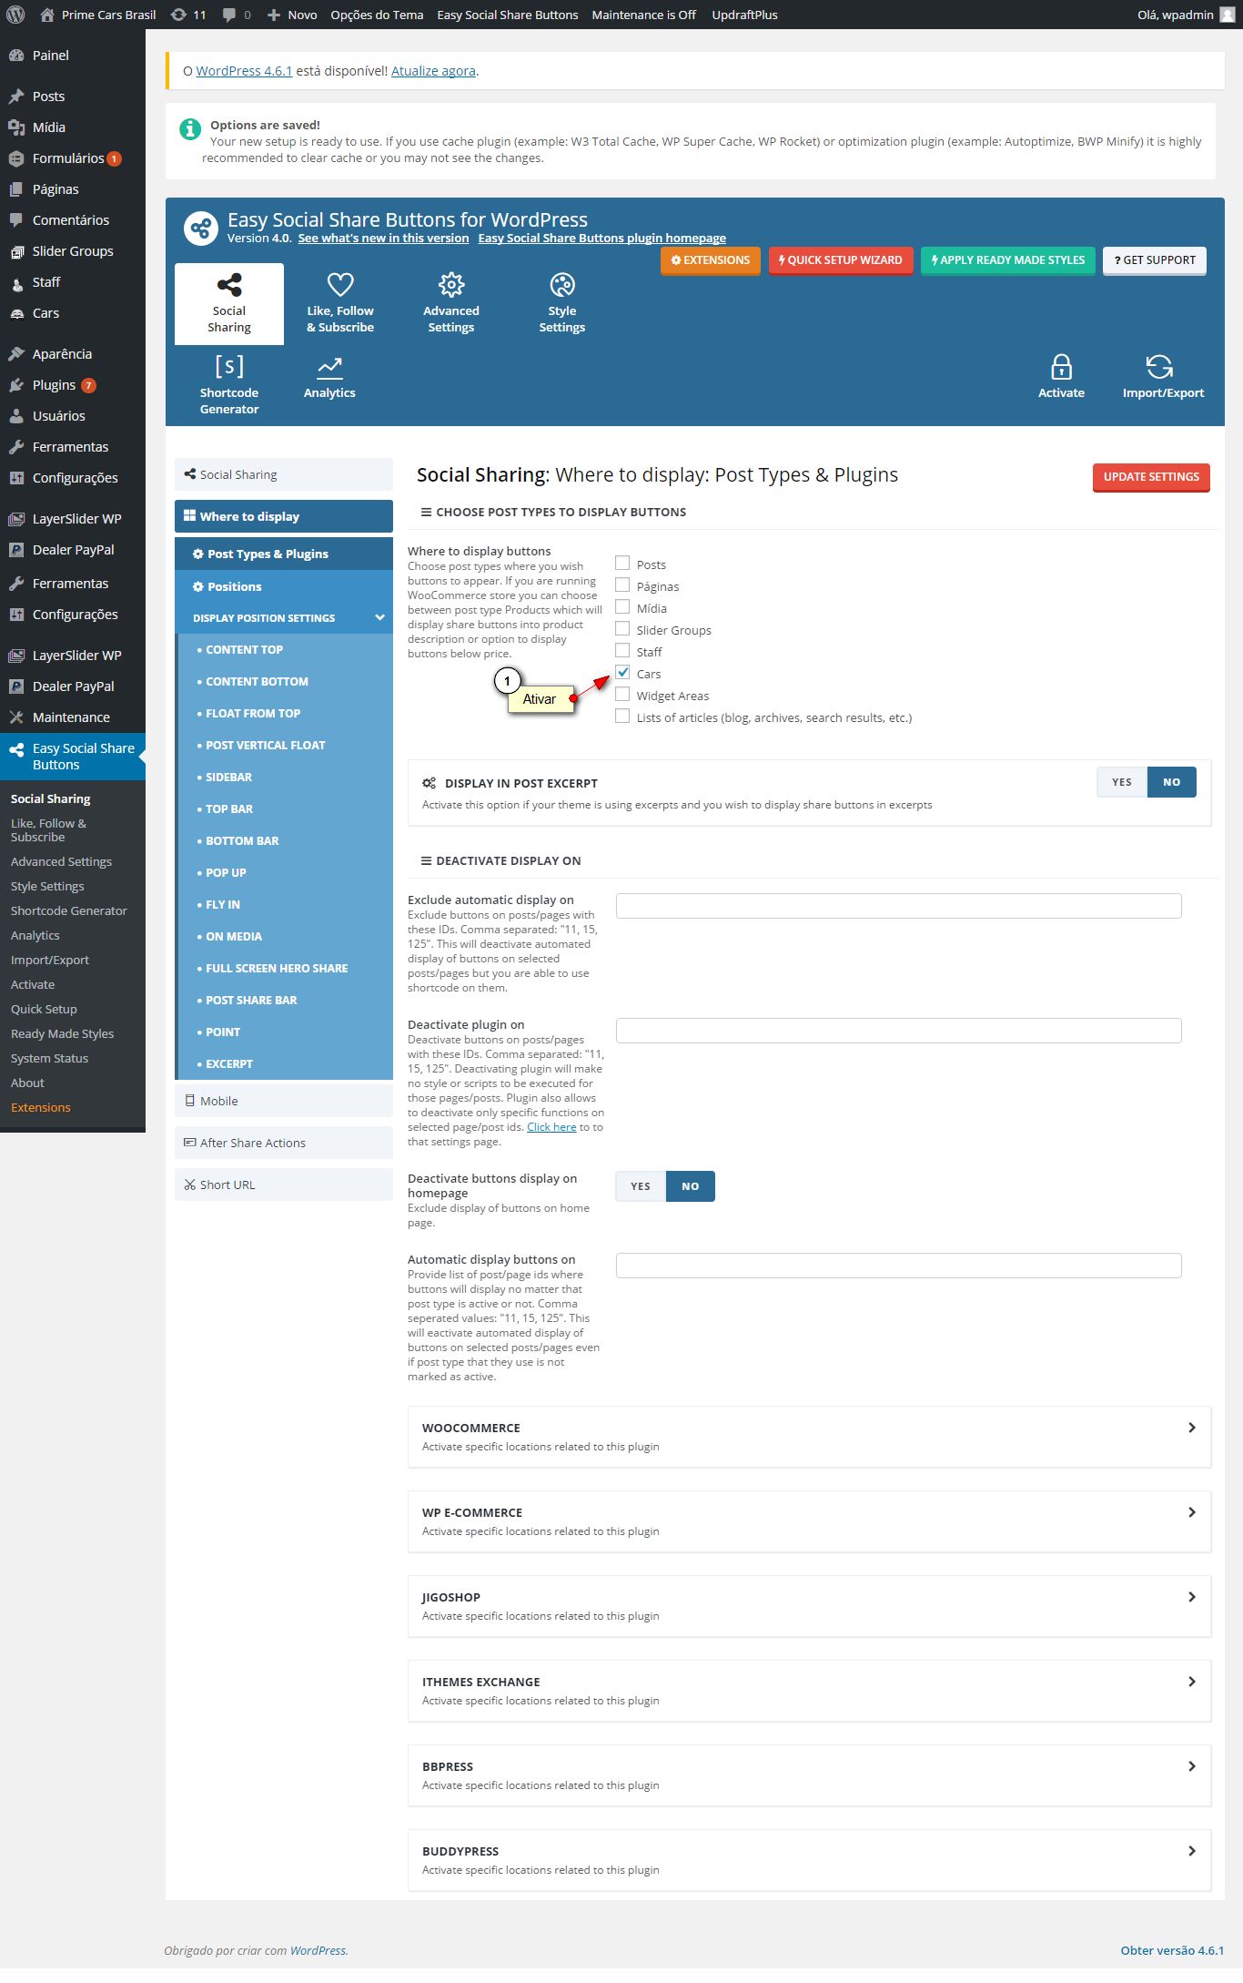Click the Activate padlock icon

(1061, 367)
